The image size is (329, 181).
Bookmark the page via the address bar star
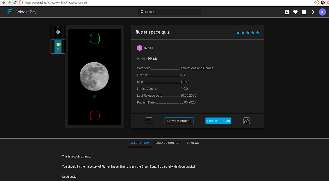coord(315,2)
